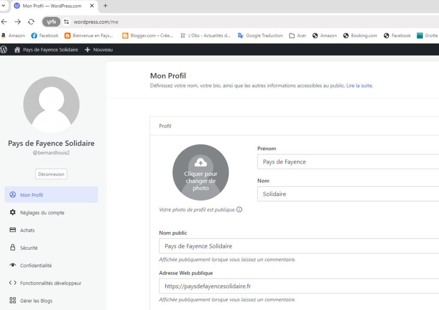
Task: Click the cloud upload icon on profile photo
Action: pyautogui.click(x=201, y=162)
